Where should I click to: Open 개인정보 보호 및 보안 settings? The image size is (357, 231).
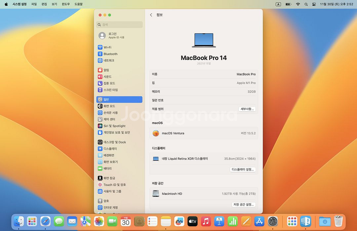[x=119, y=132]
